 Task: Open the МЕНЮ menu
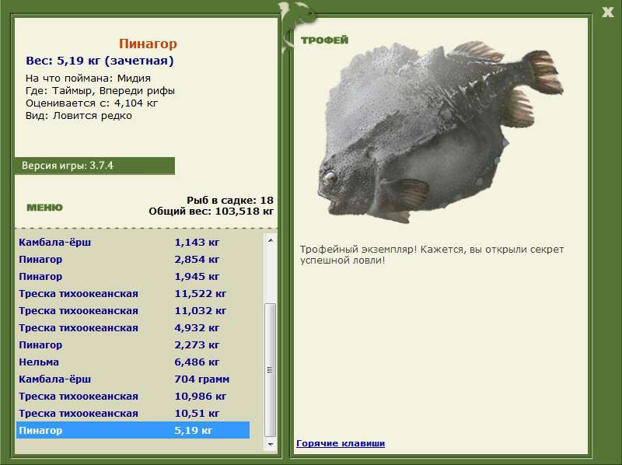(44, 208)
